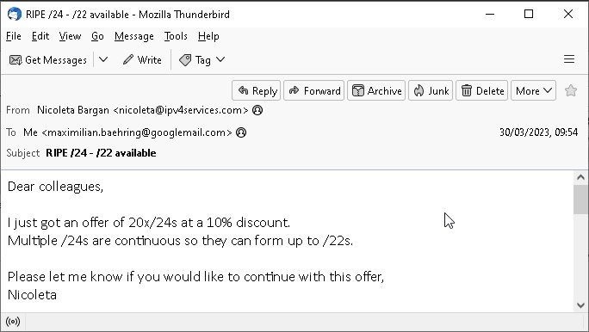589x332 pixels.
Task: Forward this email
Action: click(314, 90)
